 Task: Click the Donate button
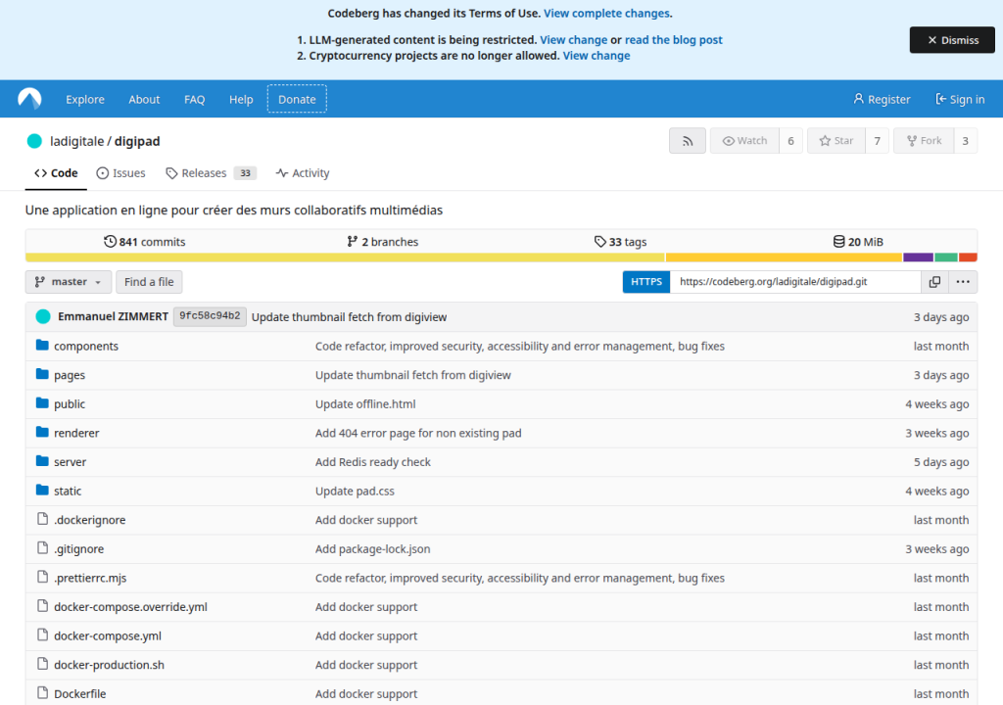point(297,99)
